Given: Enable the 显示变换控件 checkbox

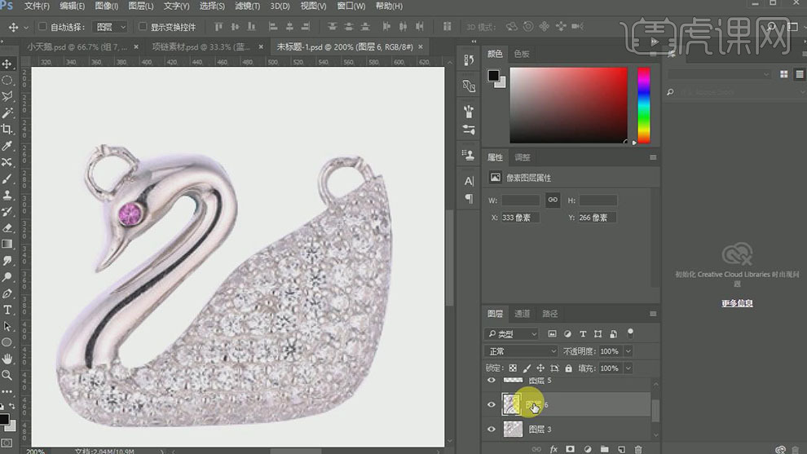Looking at the screenshot, I should pos(143,26).
